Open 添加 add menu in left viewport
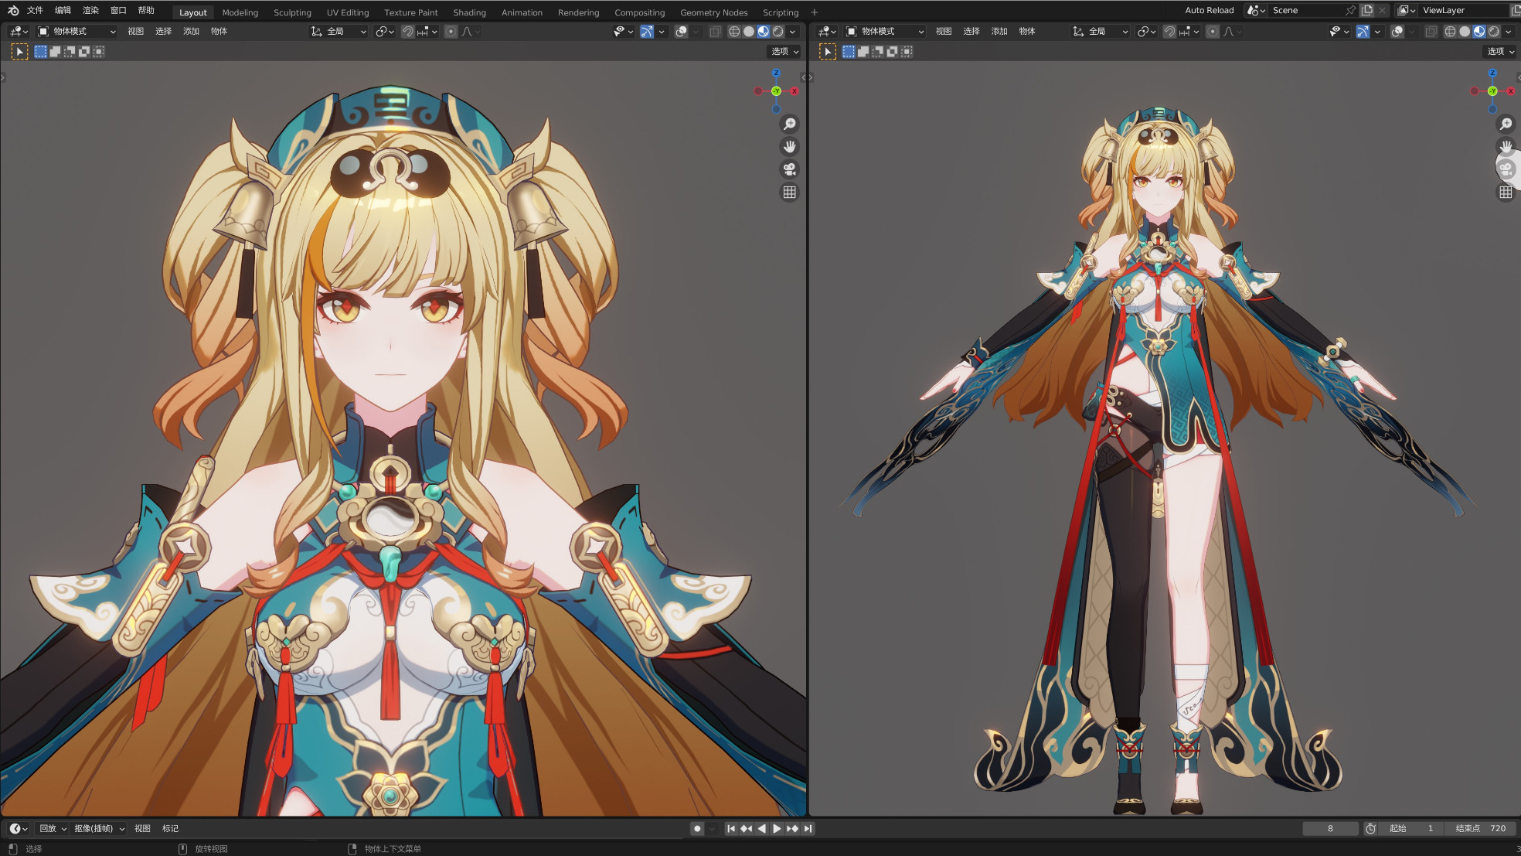Screen dimensions: 1521x856 (x=191, y=32)
